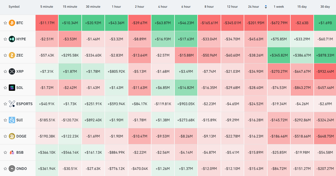Click the green ZEC 30 day cell +$878.33M
The width and height of the screenshot is (336, 176).
[x=325, y=55]
